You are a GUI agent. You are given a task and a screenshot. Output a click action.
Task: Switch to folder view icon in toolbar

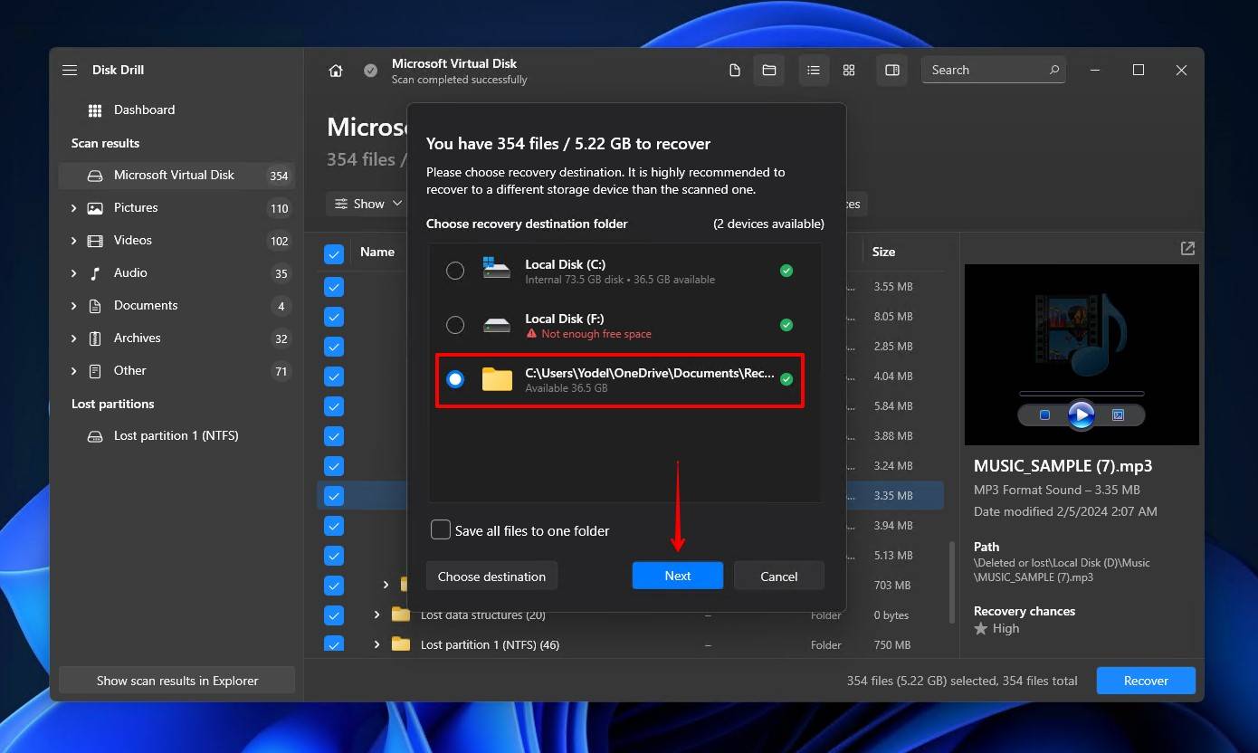(x=768, y=71)
